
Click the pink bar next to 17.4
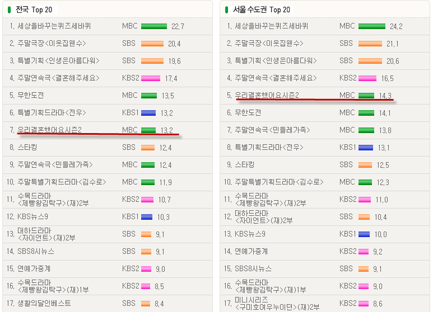151,78
